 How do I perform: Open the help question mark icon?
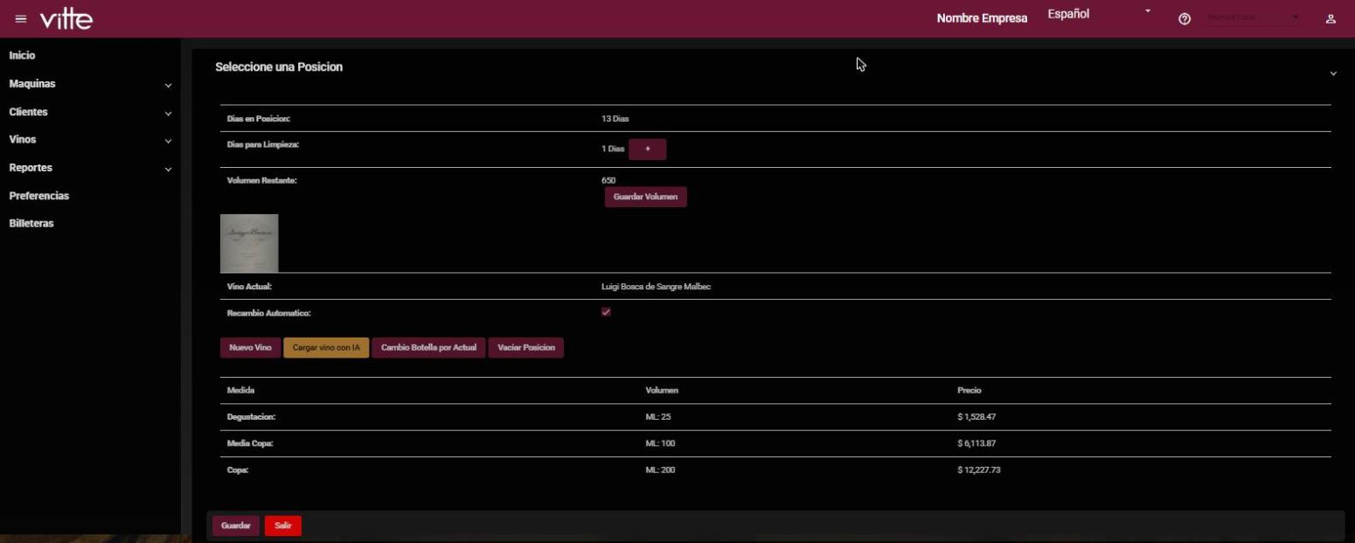click(1185, 19)
